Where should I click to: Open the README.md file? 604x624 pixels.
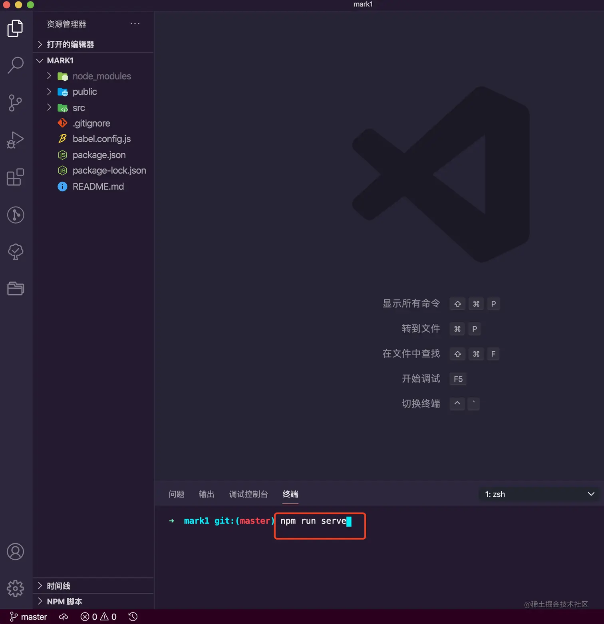98,186
